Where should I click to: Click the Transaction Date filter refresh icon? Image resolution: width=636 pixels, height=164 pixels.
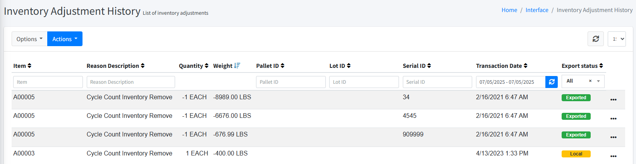coord(552,82)
